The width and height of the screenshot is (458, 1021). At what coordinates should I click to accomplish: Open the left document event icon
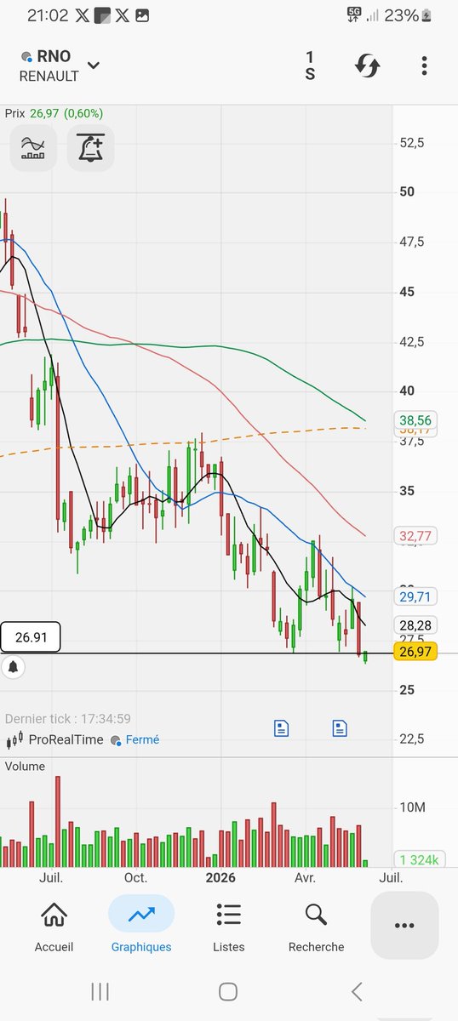[x=281, y=727]
